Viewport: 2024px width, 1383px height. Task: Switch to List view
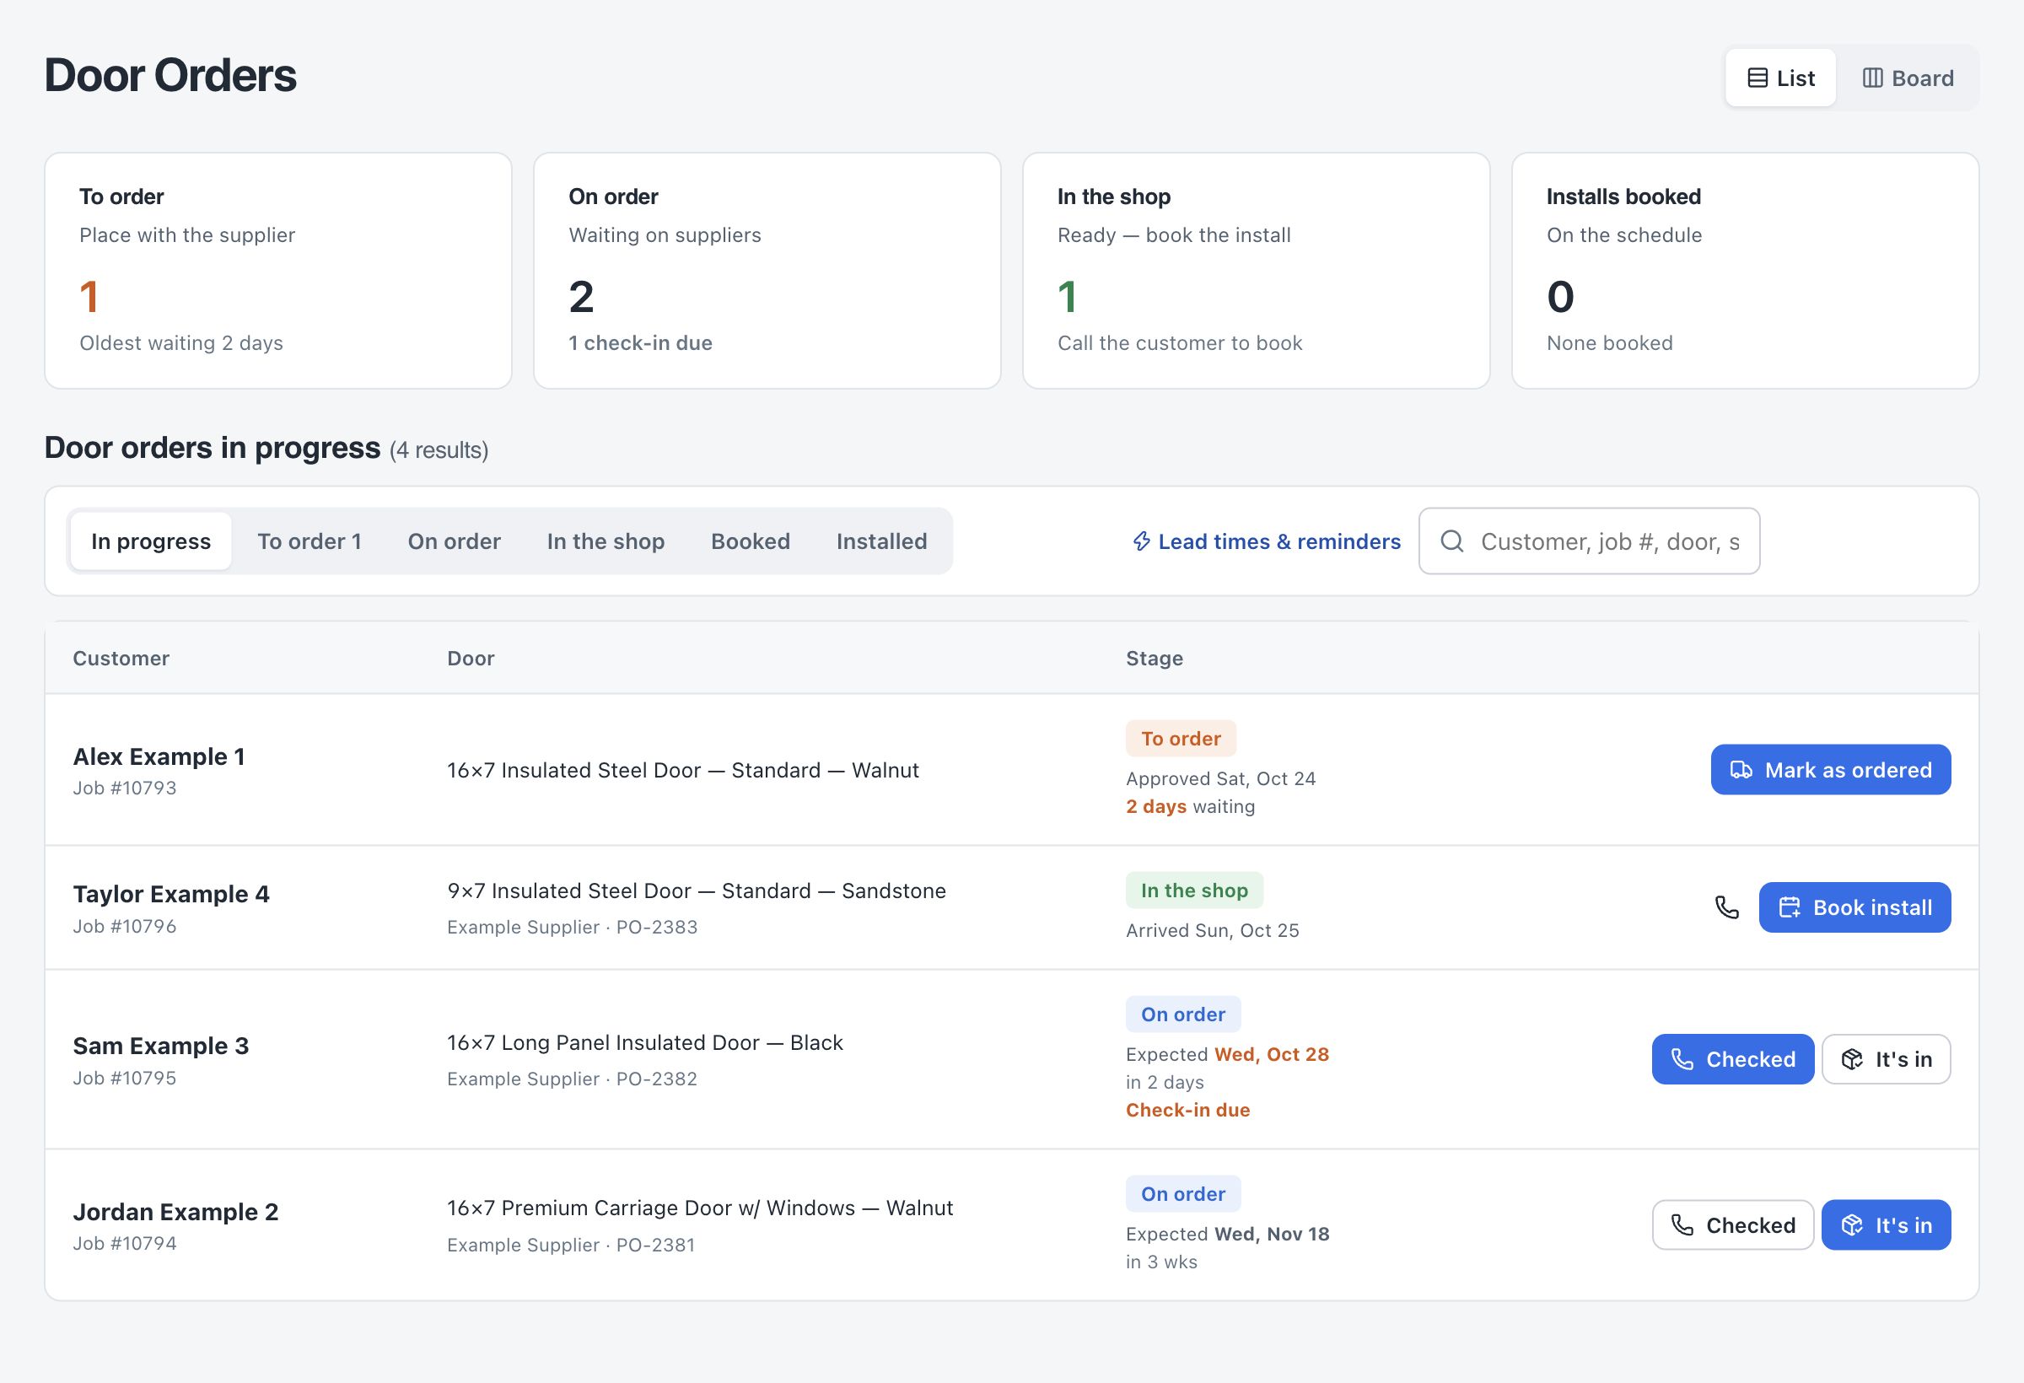pyautogui.click(x=1780, y=78)
